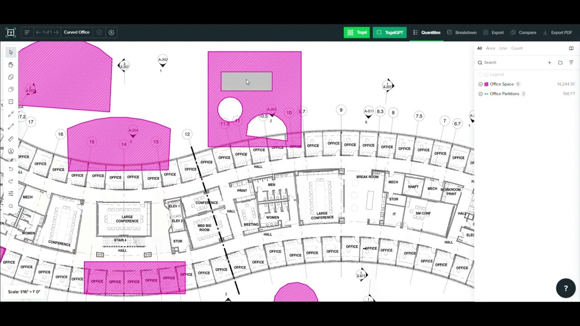Open the Togal home logo
This screenshot has width=580, height=326.
(10, 33)
